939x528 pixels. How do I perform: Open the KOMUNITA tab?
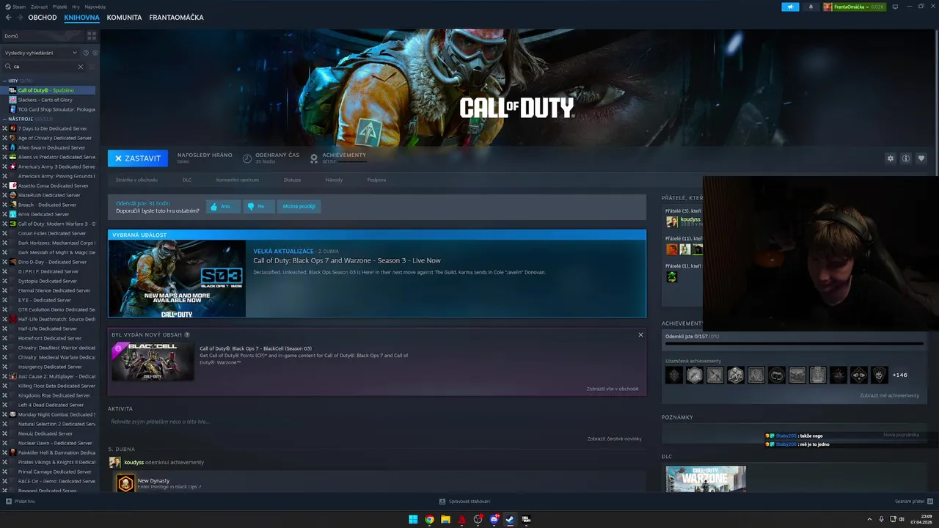(x=124, y=18)
